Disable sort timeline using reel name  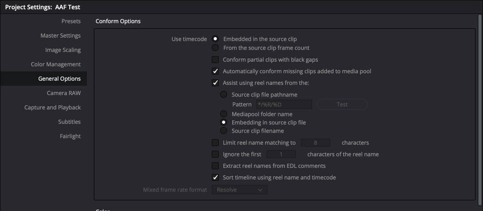click(215, 177)
